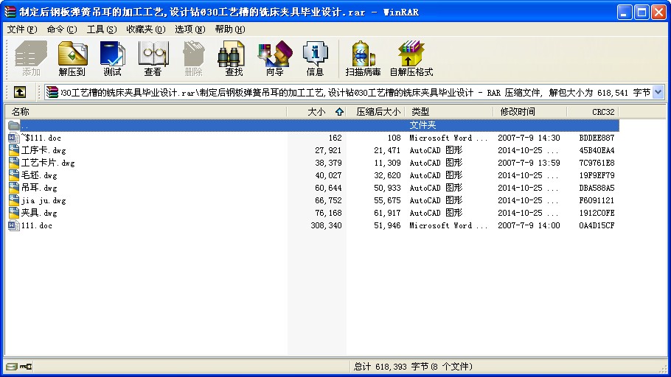Maximize the WinRAR window
The height and width of the screenshot is (377, 671).
coord(642,12)
